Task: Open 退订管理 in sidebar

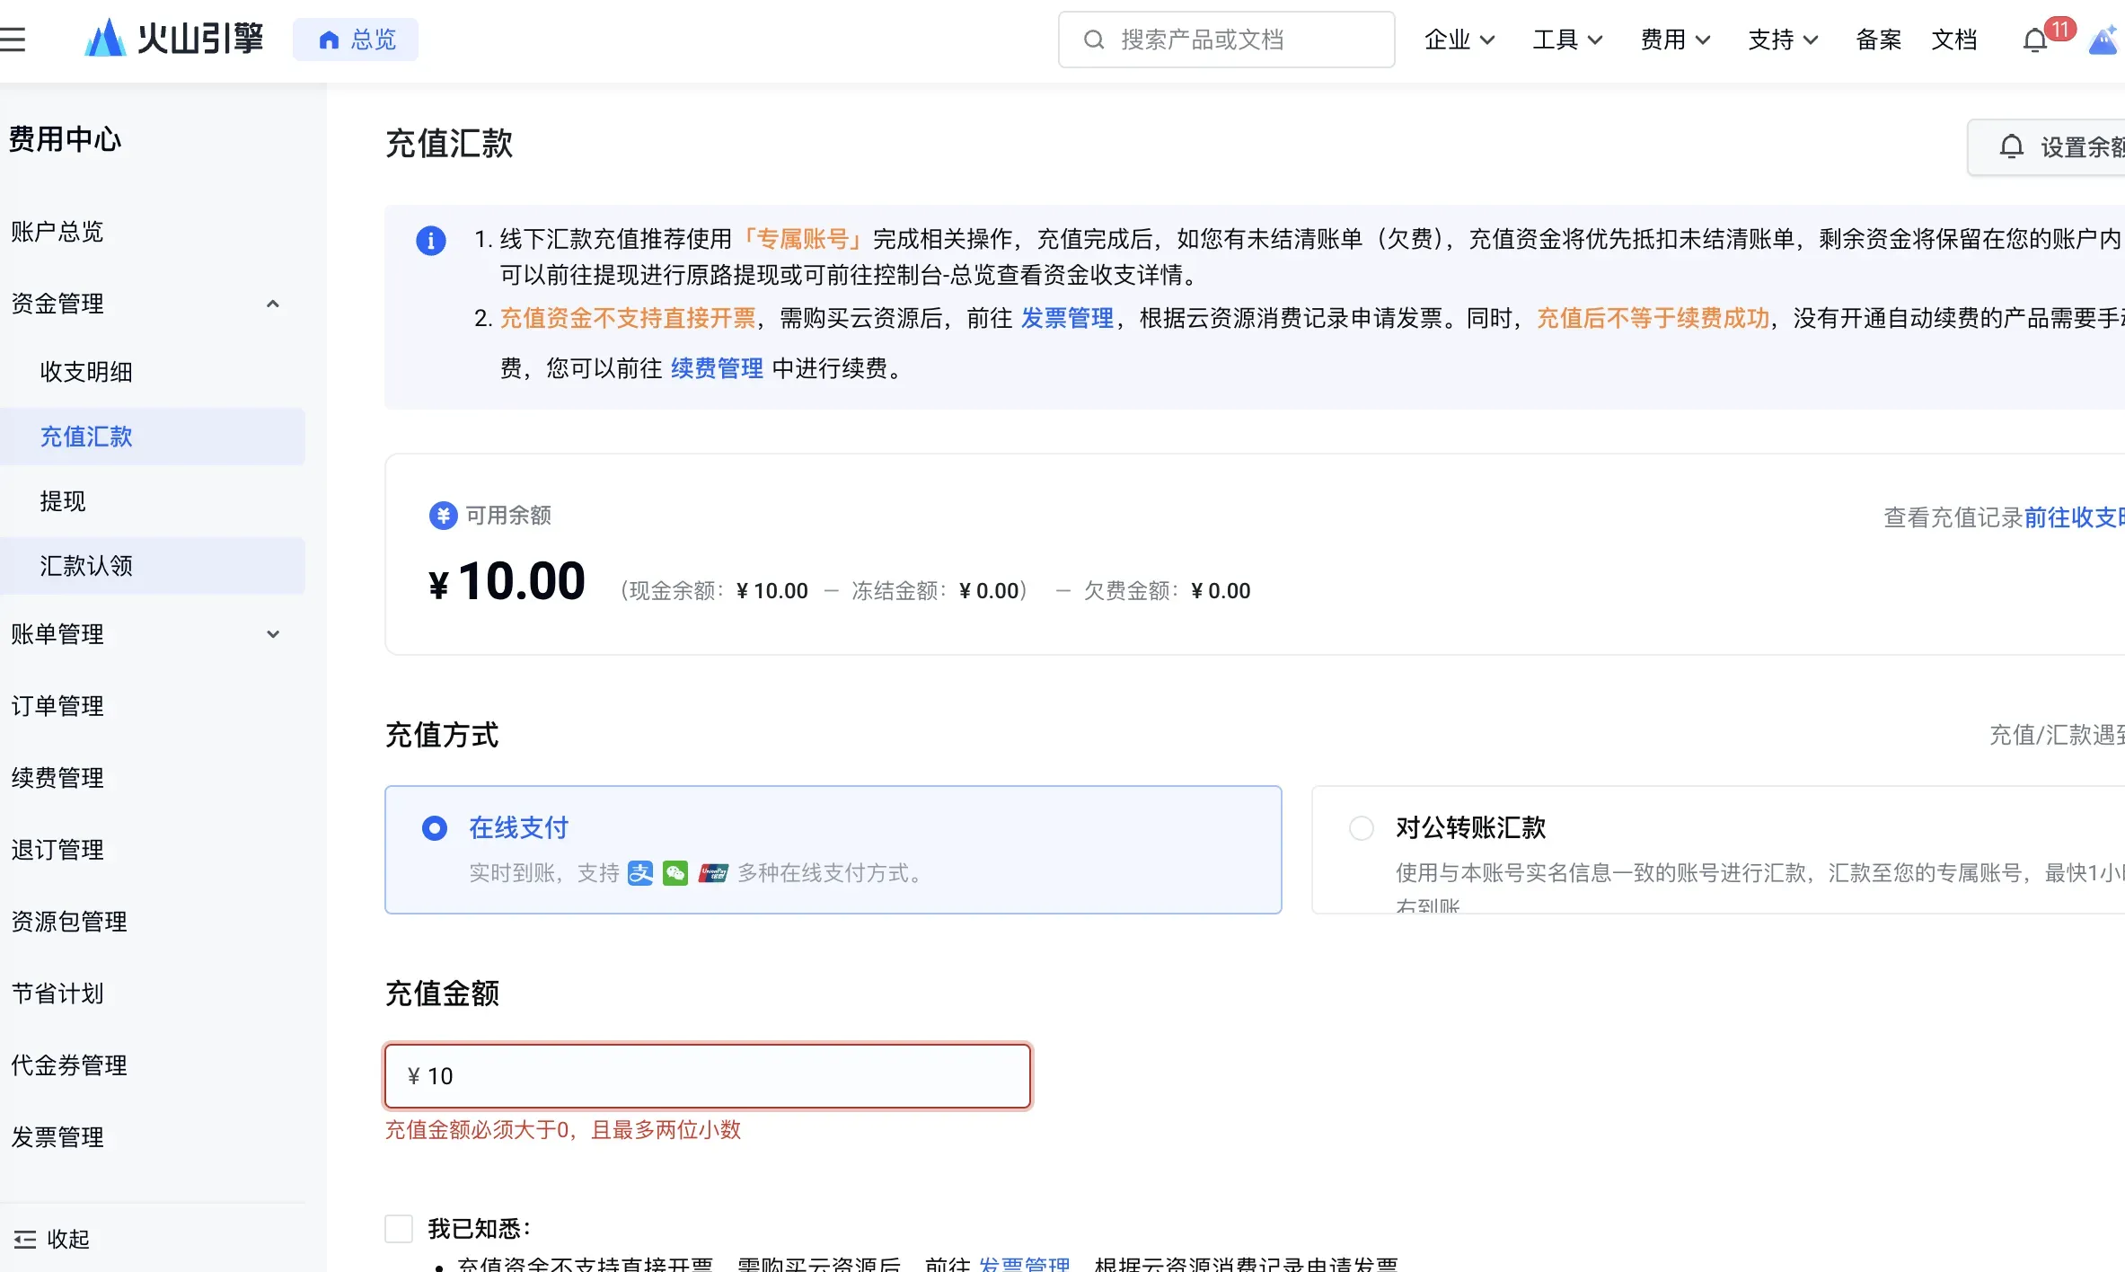Action: click(57, 850)
